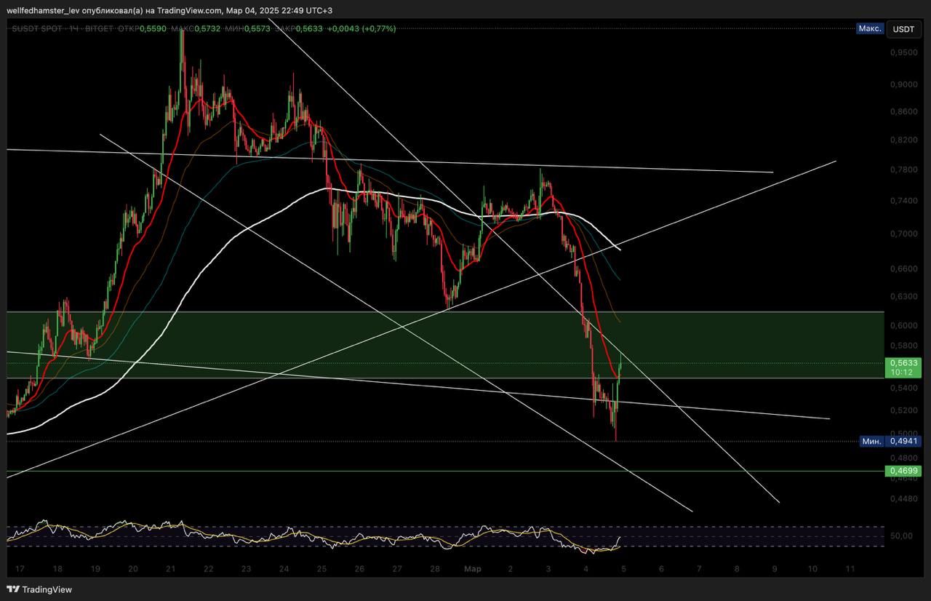Click the 0,7000 price axis label
This screenshot has height=601, width=931.
tap(904, 234)
